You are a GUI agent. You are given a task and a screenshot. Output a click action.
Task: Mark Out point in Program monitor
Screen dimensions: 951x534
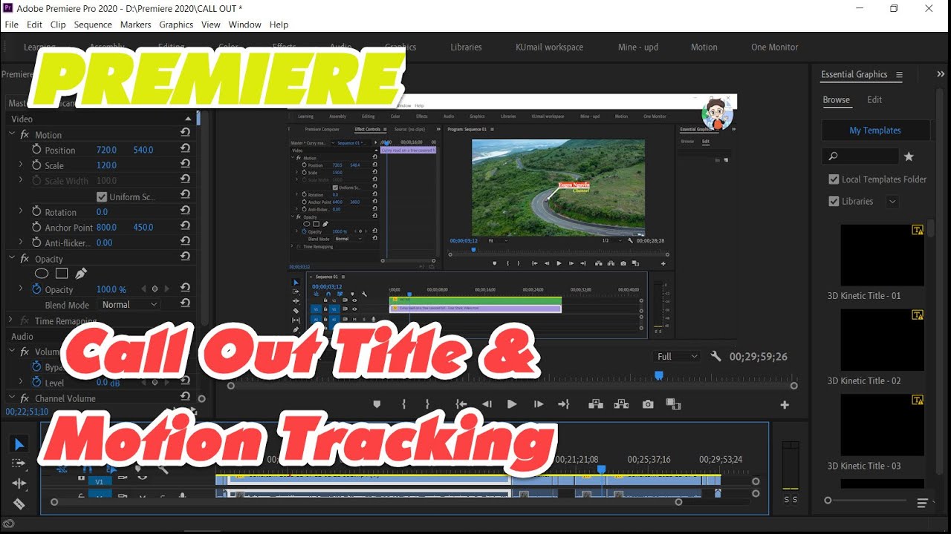(x=427, y=404)
